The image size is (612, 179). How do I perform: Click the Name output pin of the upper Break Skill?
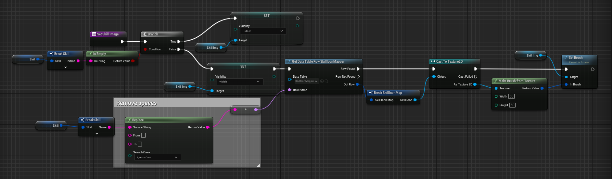78,61
